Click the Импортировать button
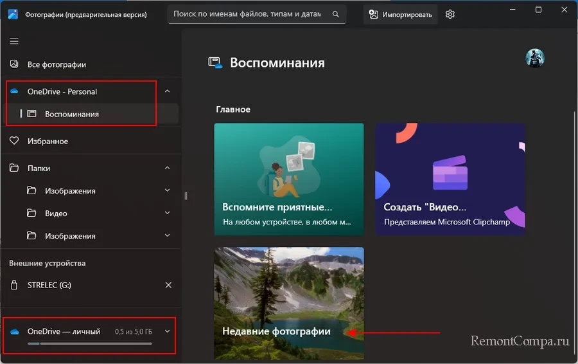The width and height of the screenshot is (578, 364). [401, 14]
